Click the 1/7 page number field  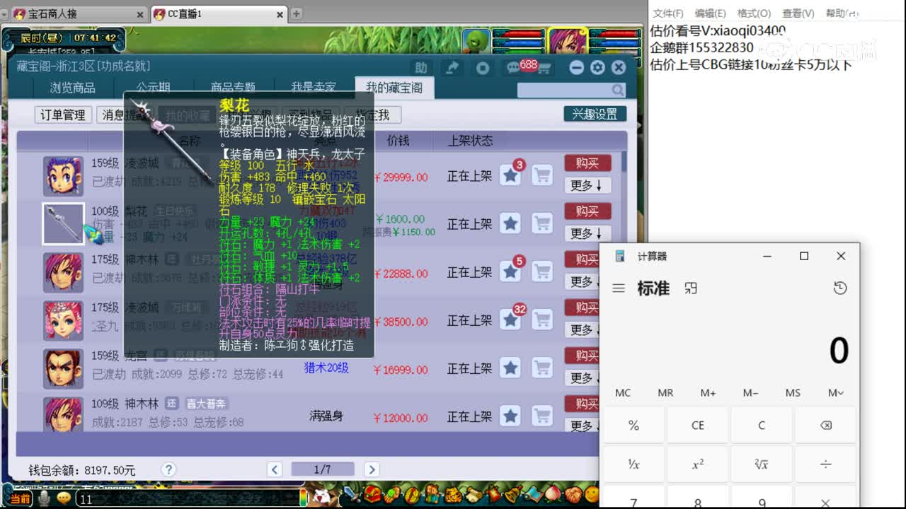point(323,469)
